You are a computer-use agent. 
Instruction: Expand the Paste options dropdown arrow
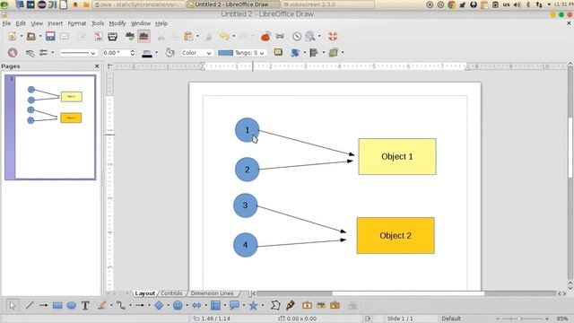[x=197, y=36]
